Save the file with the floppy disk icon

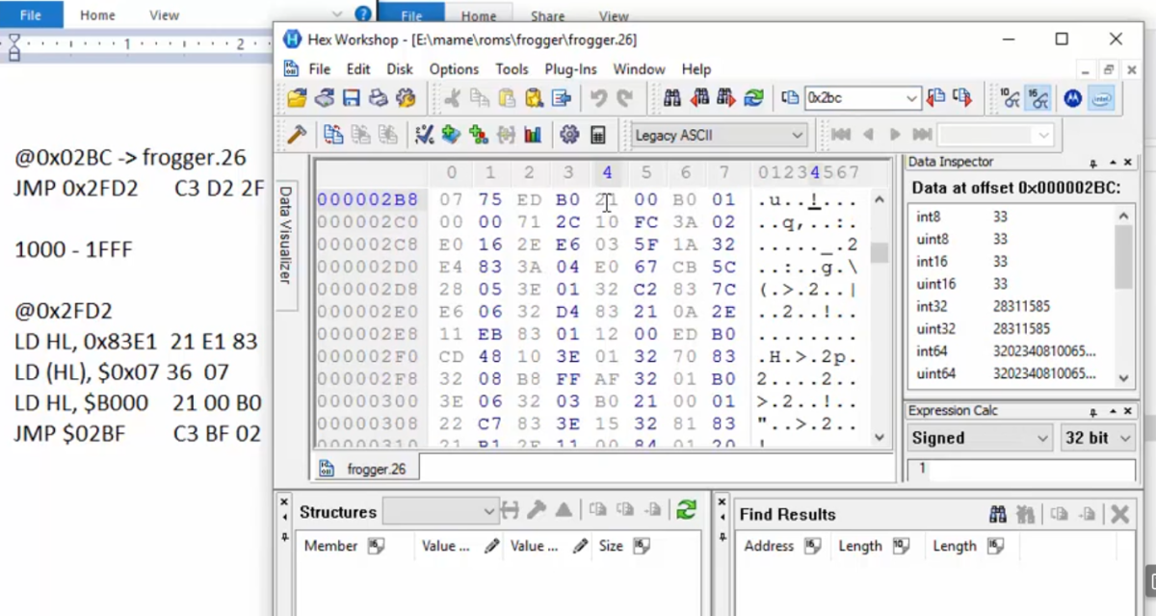(x=352, y=98)
